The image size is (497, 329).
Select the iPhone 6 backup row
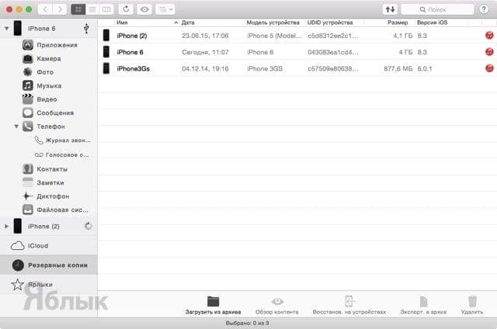297,52
